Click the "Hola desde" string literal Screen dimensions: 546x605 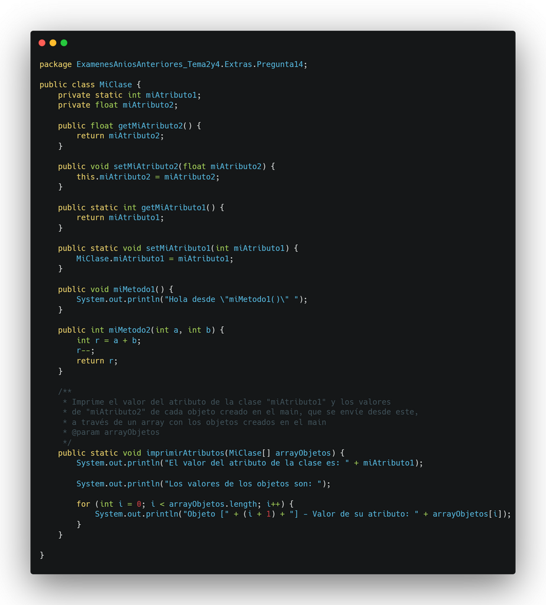[x=232, y=300]
